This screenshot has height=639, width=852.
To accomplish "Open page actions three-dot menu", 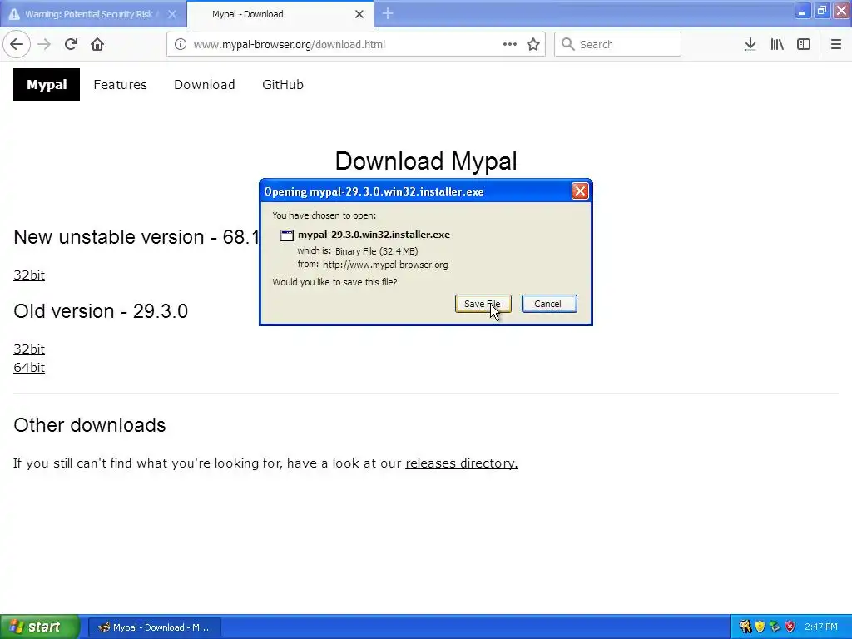I will coord(510,45).
